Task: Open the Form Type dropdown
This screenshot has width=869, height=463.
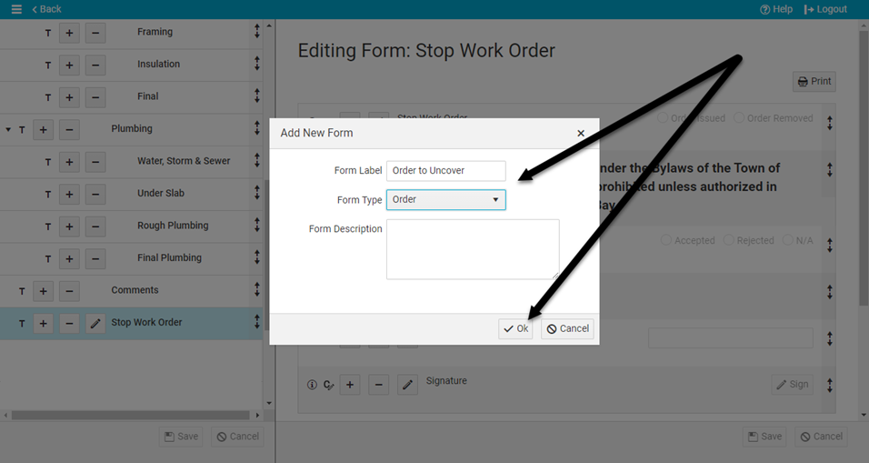Action: tap(446, 199)
